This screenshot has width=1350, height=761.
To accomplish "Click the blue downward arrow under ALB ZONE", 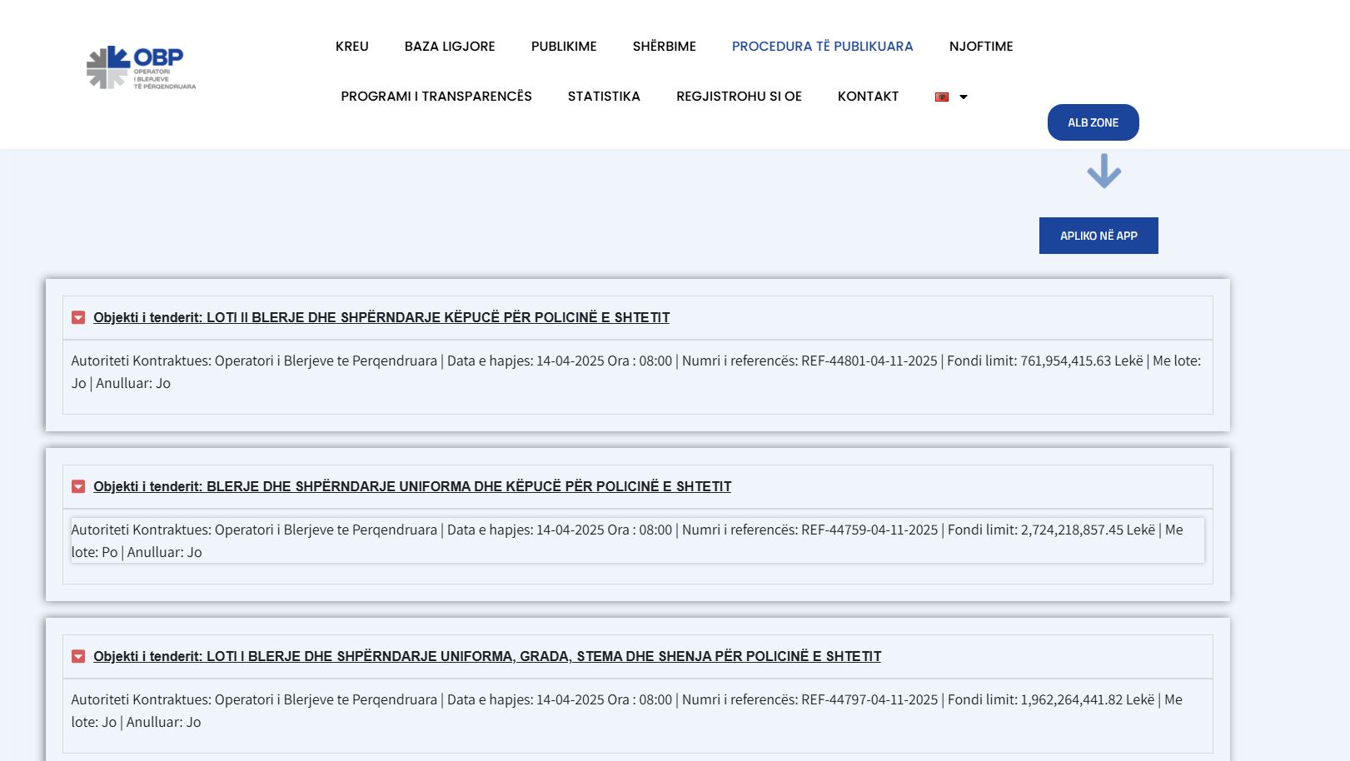I will pos(1103,172).
